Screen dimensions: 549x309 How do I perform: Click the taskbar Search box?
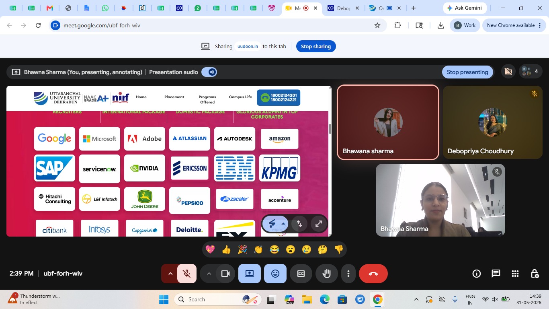(x=217, y=299)
